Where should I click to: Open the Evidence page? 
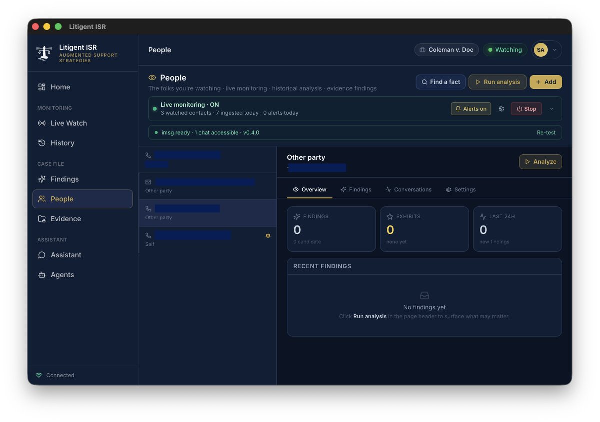coord(83,219)
